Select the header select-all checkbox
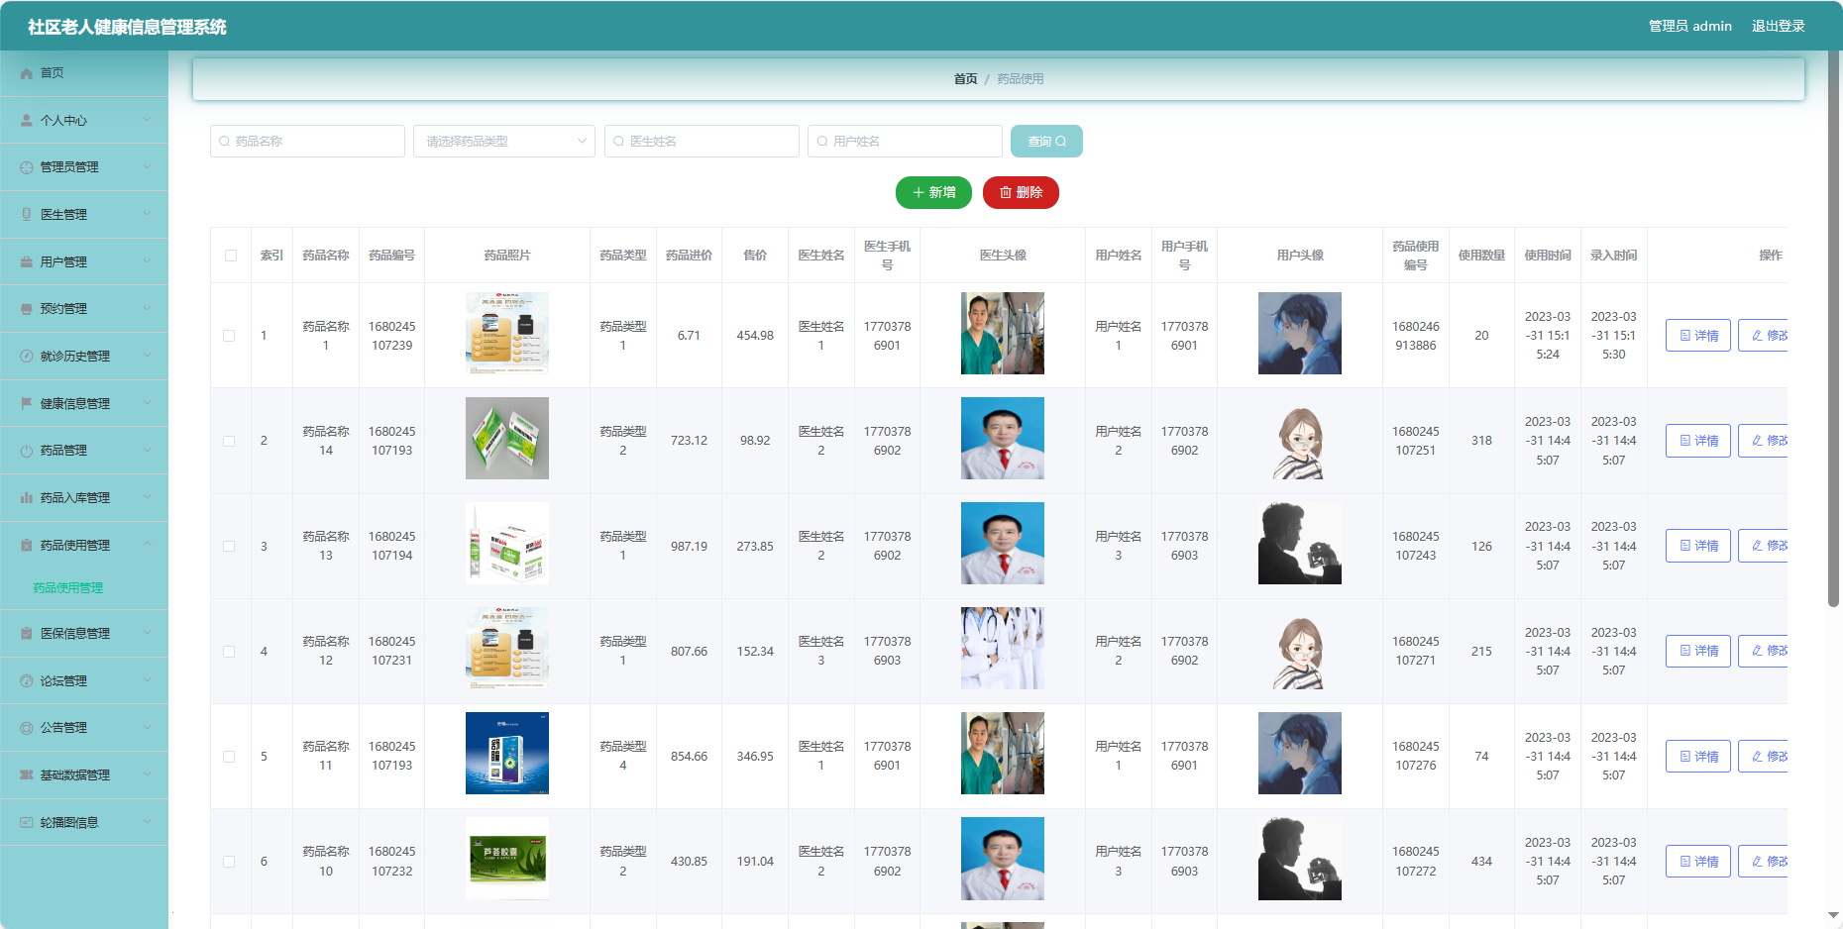The height and width of the screenshot is (929, 1843). pos(231,256)
